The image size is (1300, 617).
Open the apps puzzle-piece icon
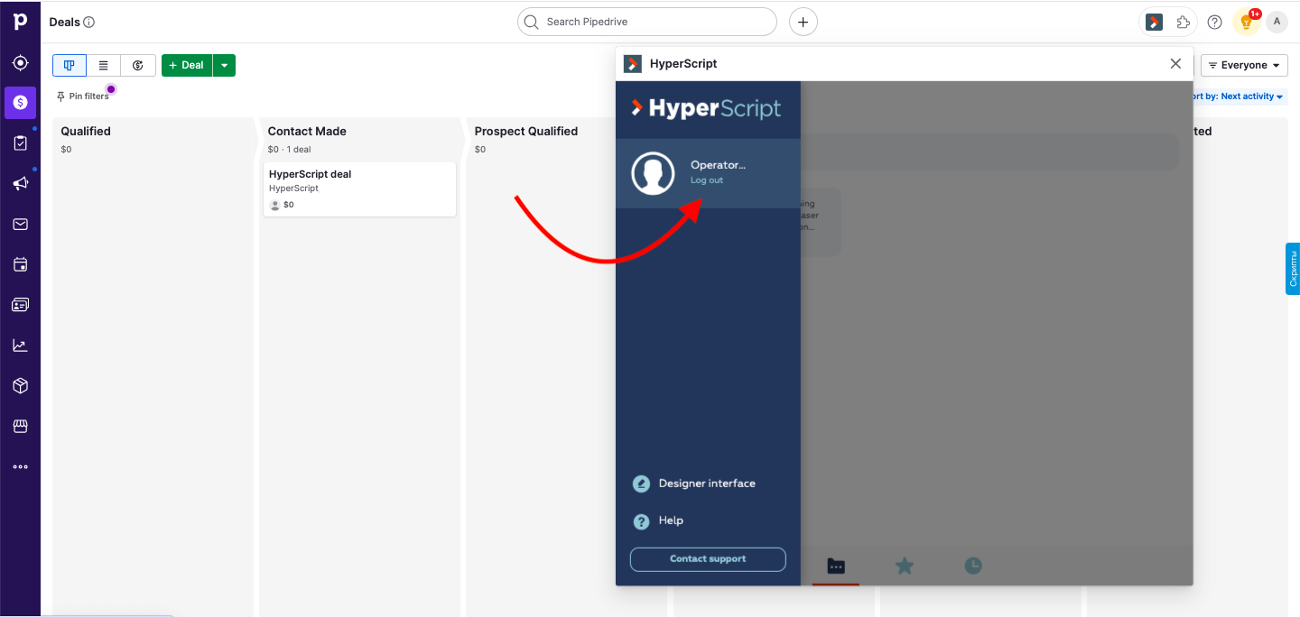1184,22
